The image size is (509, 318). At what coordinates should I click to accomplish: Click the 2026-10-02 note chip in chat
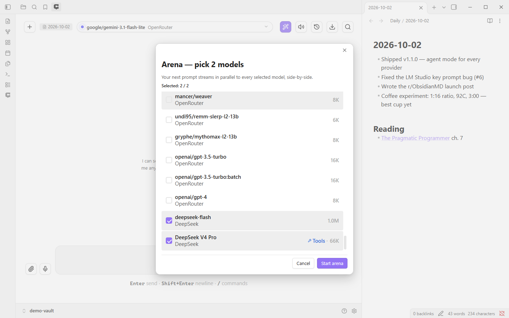56,27
